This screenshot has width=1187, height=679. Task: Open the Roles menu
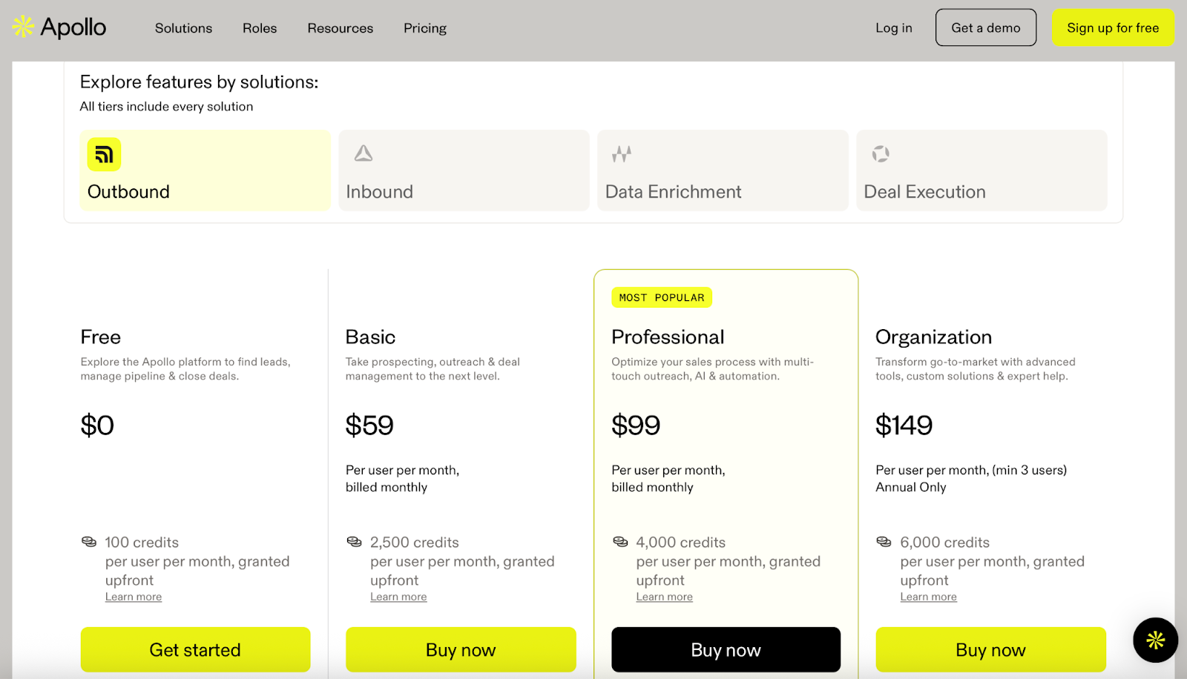click(x=259, y=27)
